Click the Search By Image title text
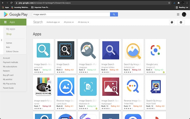This screenshot has width=190, height=119. [154, 101]
